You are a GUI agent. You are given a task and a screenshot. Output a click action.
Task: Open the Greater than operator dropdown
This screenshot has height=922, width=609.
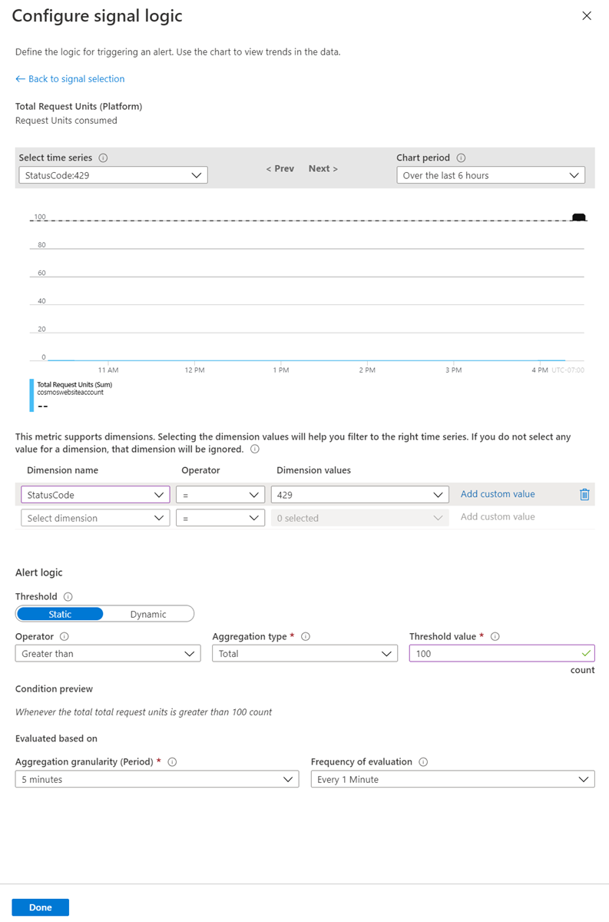click(108, 653)
